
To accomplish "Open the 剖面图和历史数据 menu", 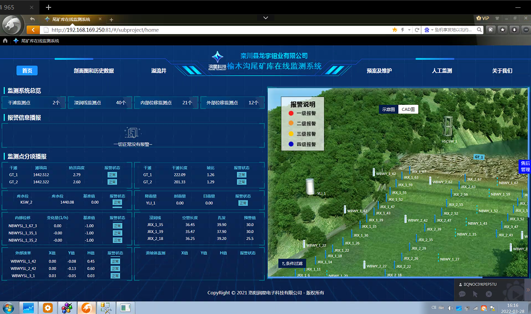I will 94,71.
